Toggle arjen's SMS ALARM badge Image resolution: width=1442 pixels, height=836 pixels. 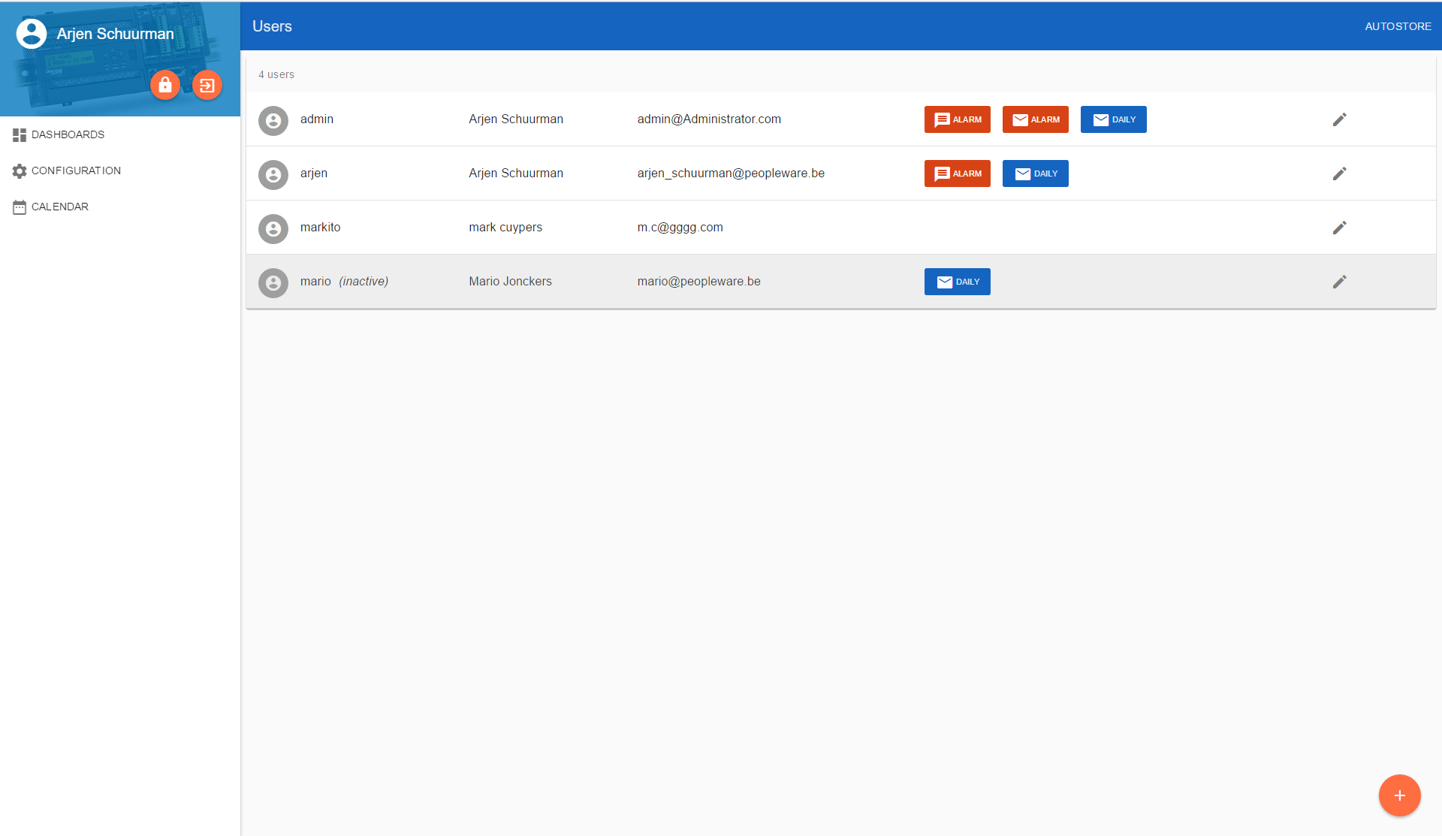957,174
